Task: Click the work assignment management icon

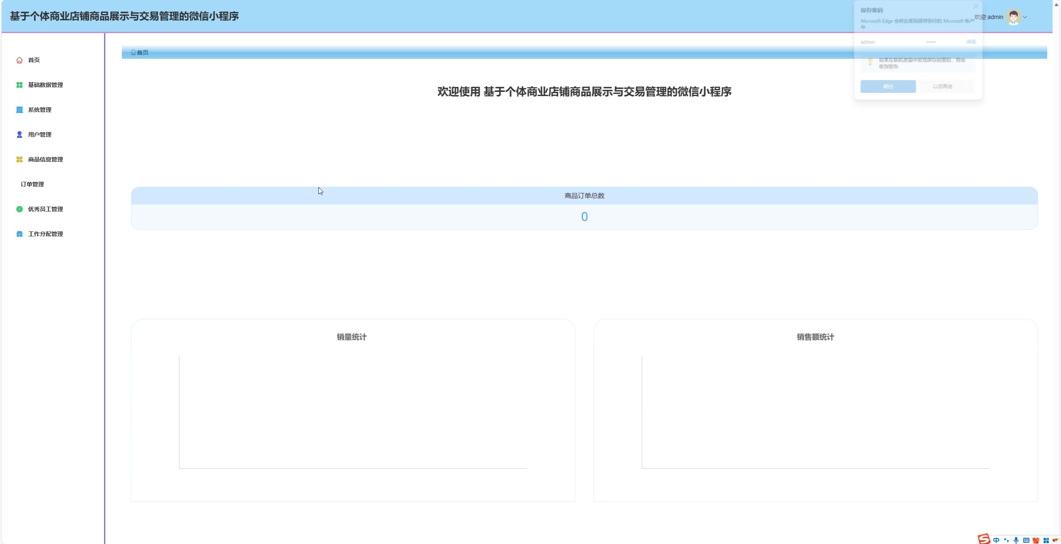Action: point(19,234)
